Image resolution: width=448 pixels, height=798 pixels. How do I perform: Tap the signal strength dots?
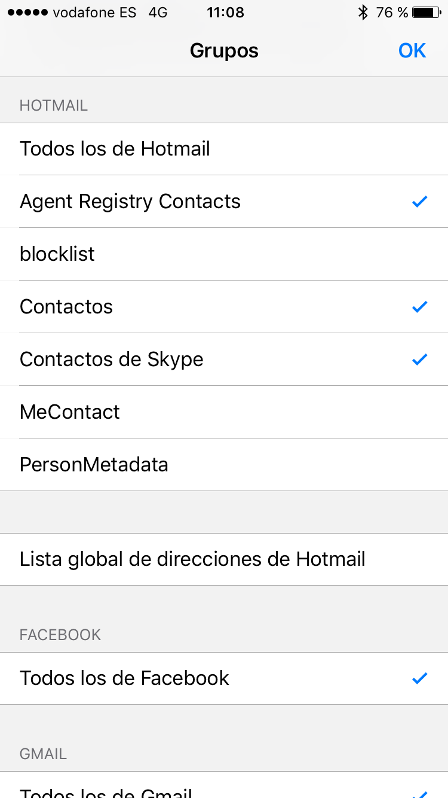pyautogui.click(x=27, y=13)
